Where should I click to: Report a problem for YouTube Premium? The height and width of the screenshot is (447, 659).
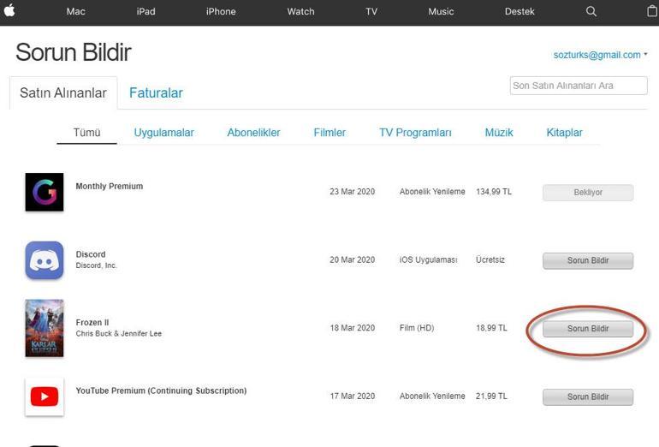(588, 397)
